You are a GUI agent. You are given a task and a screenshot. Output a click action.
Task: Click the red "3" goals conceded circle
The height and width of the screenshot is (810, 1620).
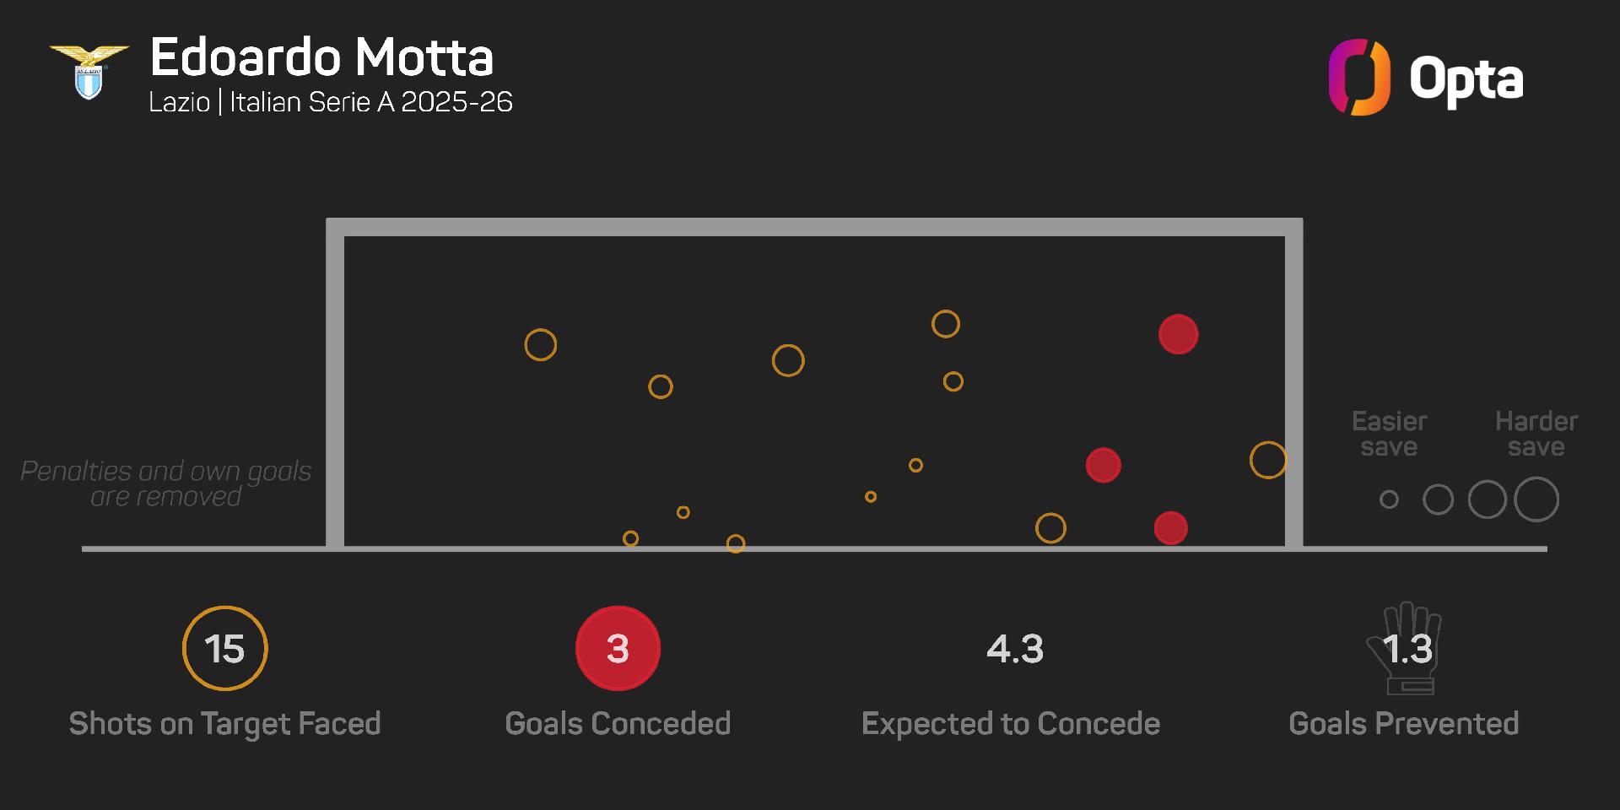point(618,648)
